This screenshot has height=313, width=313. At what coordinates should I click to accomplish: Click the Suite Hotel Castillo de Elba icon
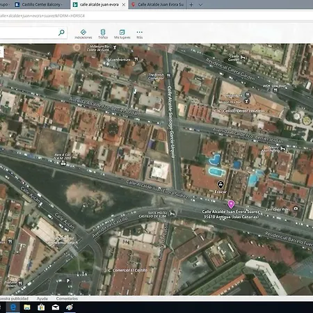click(172, 214)
